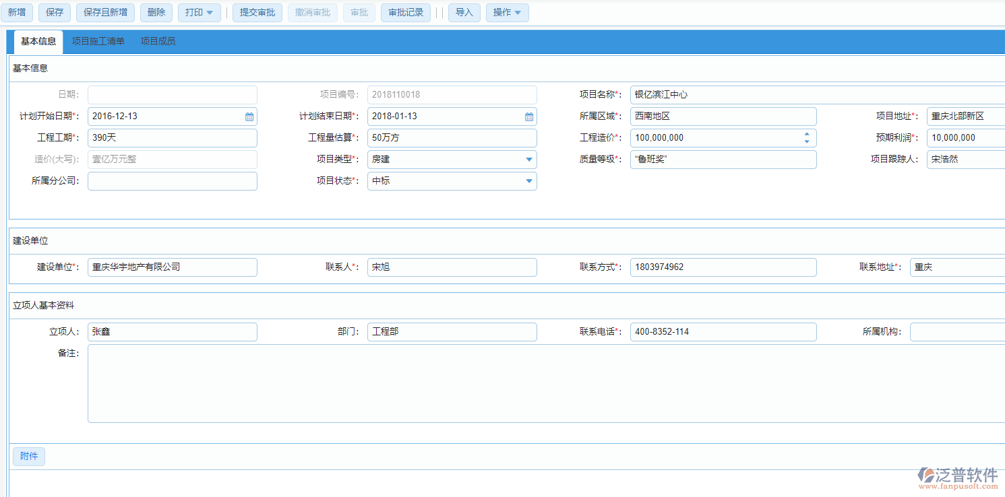Open the 操作 actions dropdown
1005x497 pixels.
click(x=507, y=12)
